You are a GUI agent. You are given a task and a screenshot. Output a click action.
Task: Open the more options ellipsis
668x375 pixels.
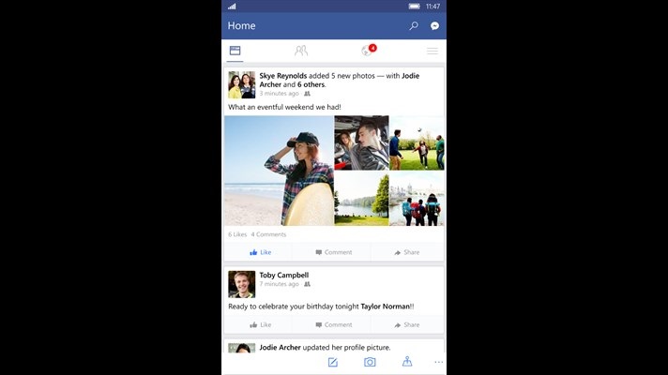click(x=439, y=362)
